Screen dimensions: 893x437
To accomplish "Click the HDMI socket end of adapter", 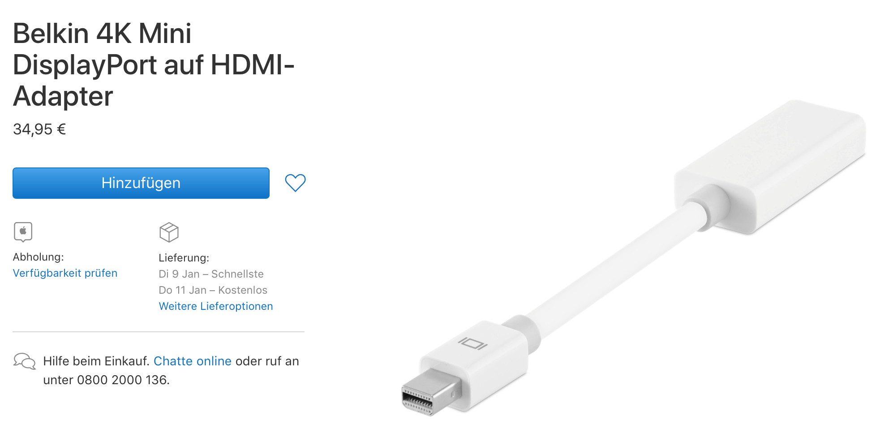I will click(x=770, y=167).
